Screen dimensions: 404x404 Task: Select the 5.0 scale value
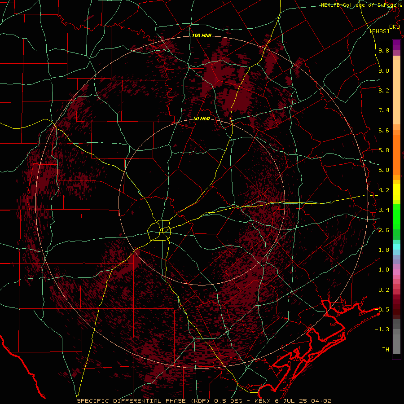point(384,170)
